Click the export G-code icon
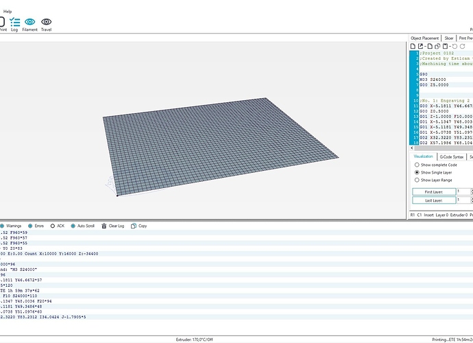This screenshot has height=343, width=473. pyautogui.click(x=420, y=46)
